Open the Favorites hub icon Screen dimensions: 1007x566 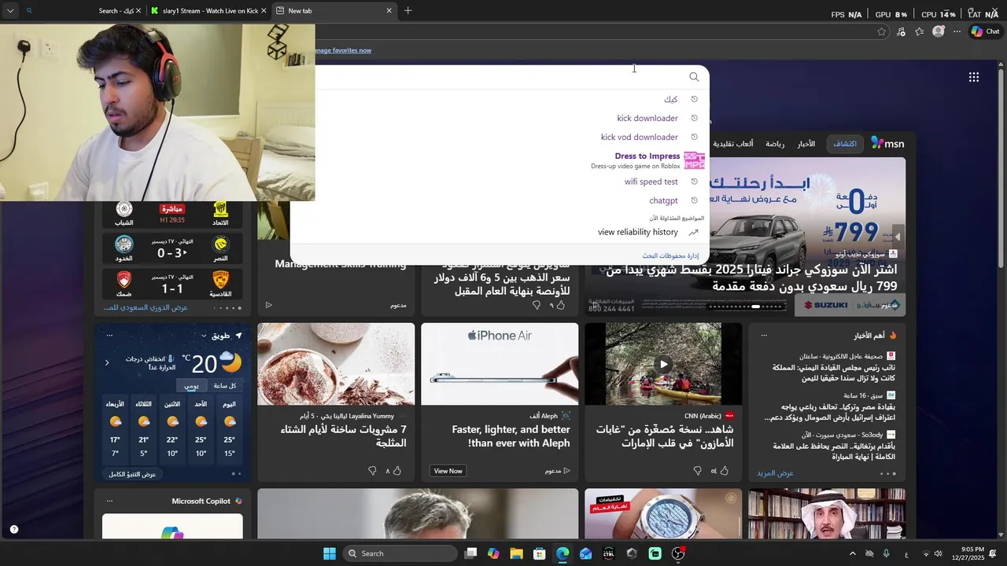click(x=919, y=31)
